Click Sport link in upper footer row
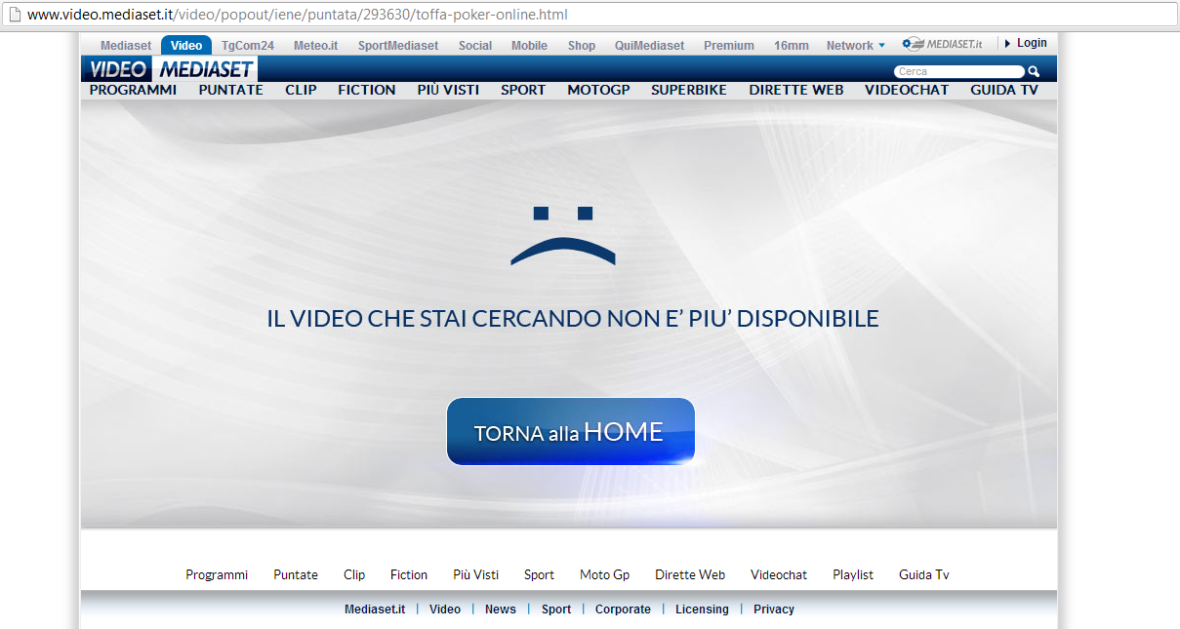Image resolution: width=1180 pixels, height=629 pixels. 539,575
